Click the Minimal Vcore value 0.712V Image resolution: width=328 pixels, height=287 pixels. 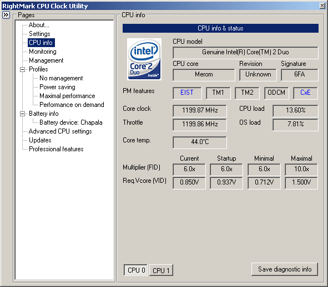pos(264,183)
